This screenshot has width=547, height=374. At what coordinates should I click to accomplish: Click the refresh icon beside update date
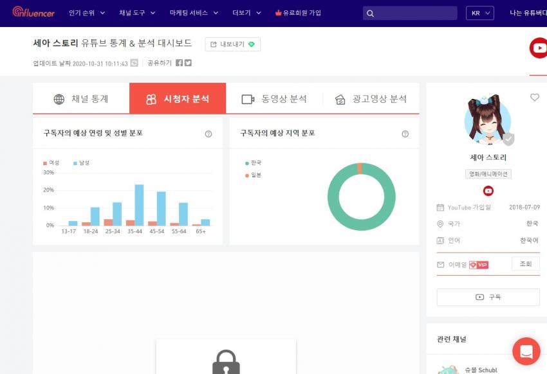click(x=134, y=63)
